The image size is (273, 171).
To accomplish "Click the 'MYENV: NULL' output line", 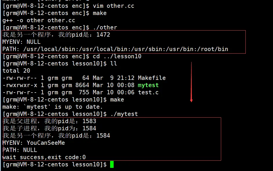I will 21,42.
